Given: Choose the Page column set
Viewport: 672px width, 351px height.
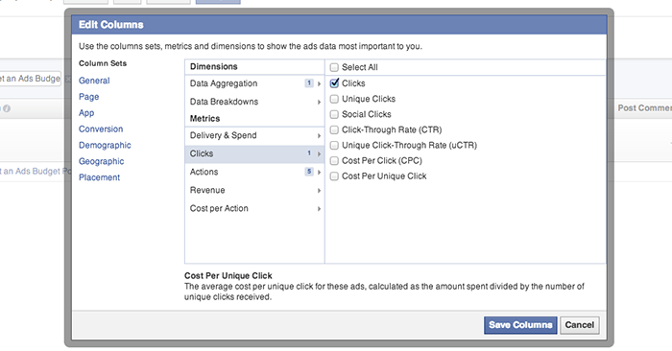Looking at the screenshot, I should (x=88, y=97).
